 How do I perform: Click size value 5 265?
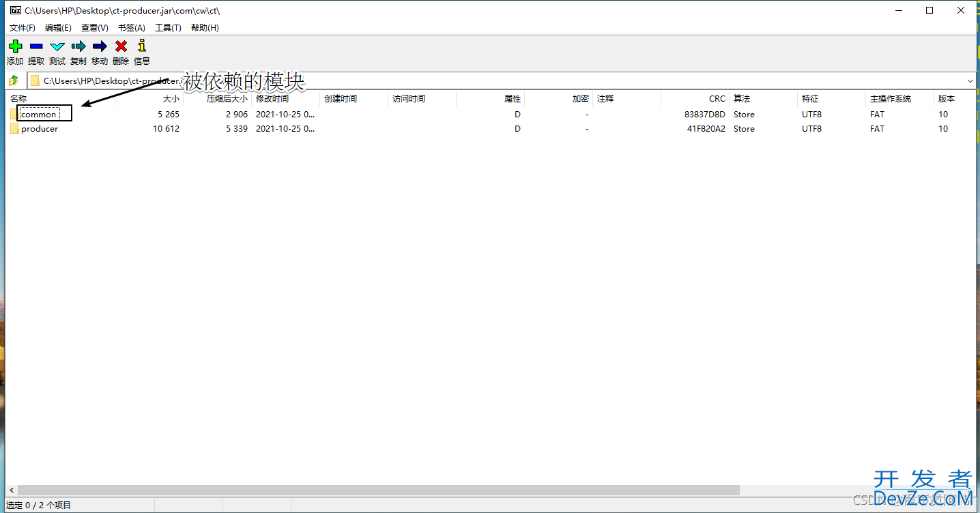pyautogui.click(x=169, y=114)
